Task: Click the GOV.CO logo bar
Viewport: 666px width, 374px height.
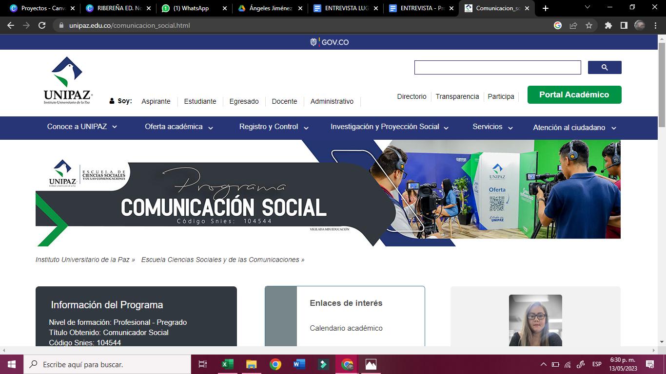Action: coord(330,42)
